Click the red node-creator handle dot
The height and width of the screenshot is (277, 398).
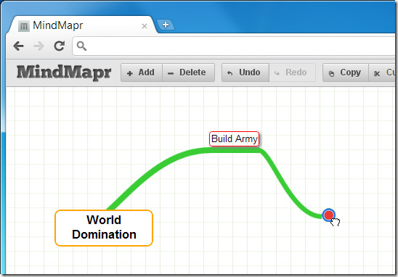pos(329,215)
